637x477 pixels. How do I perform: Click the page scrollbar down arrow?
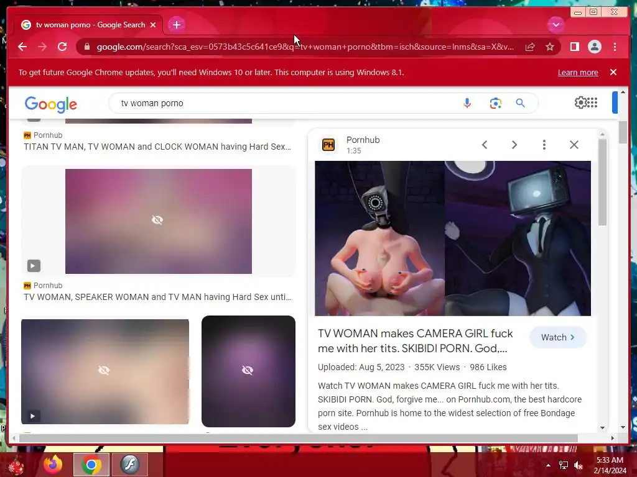tap(623, 427)
